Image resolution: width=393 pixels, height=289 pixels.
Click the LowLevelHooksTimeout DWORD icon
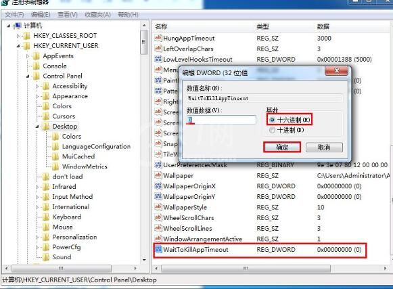coord(158,59)
